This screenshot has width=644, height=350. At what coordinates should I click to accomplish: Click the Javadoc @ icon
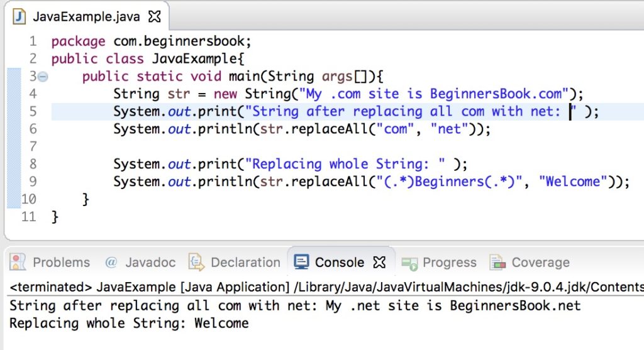pyautogui.click(x=111, y=262)
